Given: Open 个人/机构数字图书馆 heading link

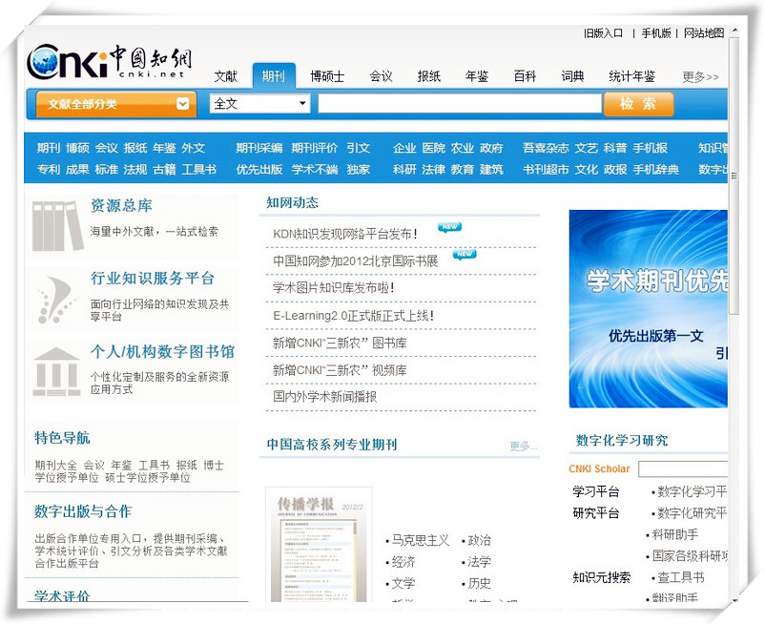Looking at the screenshot, I should pyautogui.click(x=162, y=351).
